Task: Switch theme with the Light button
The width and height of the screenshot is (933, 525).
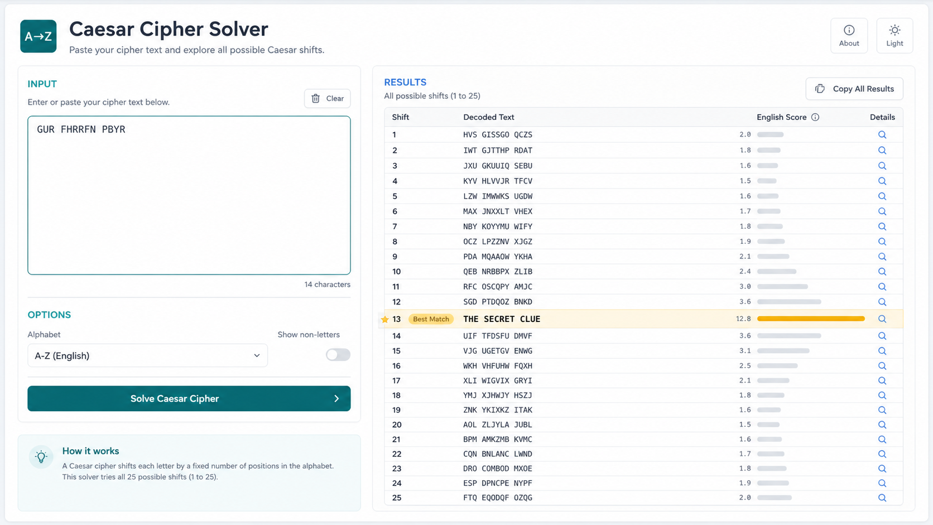Action: pyautogui.click(x=894, y=36)
